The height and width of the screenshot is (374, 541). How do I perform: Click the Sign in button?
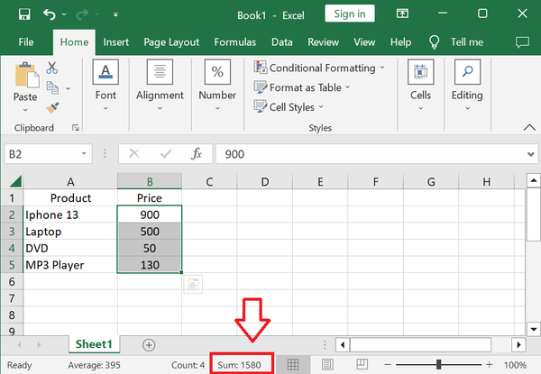pyautogui.click(x=350, y=14)
